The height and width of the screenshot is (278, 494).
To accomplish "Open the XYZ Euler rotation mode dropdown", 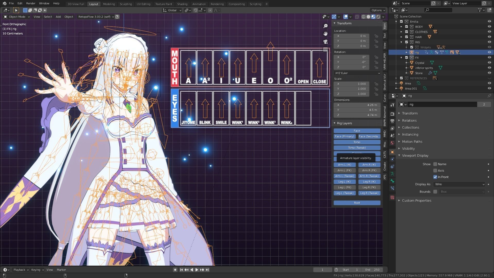I will tap(357, 73).
